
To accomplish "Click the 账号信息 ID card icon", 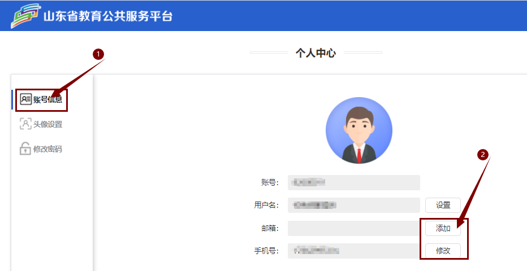I will [26, 99].
